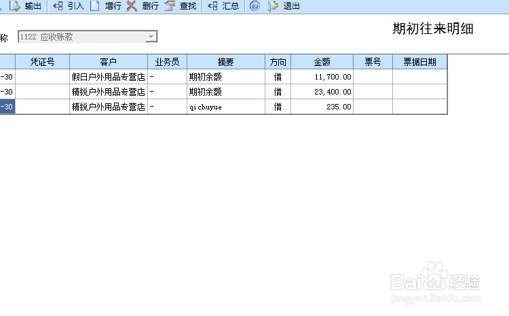Click the 客户 column header
The width and height of the screenshot is (509, 316).
tap(109, 62)
